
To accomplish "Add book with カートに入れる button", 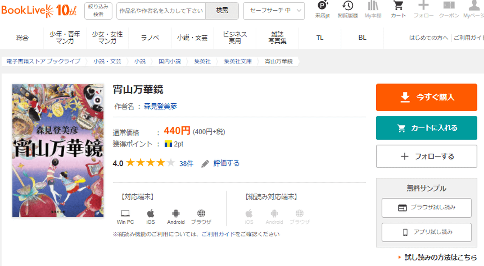I will [x=427, y=128].
